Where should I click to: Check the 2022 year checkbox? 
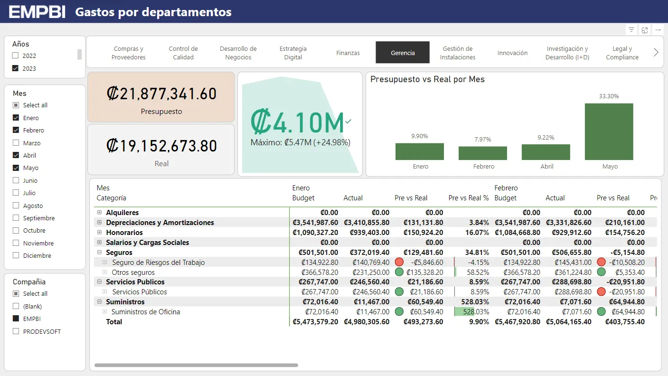16,56
